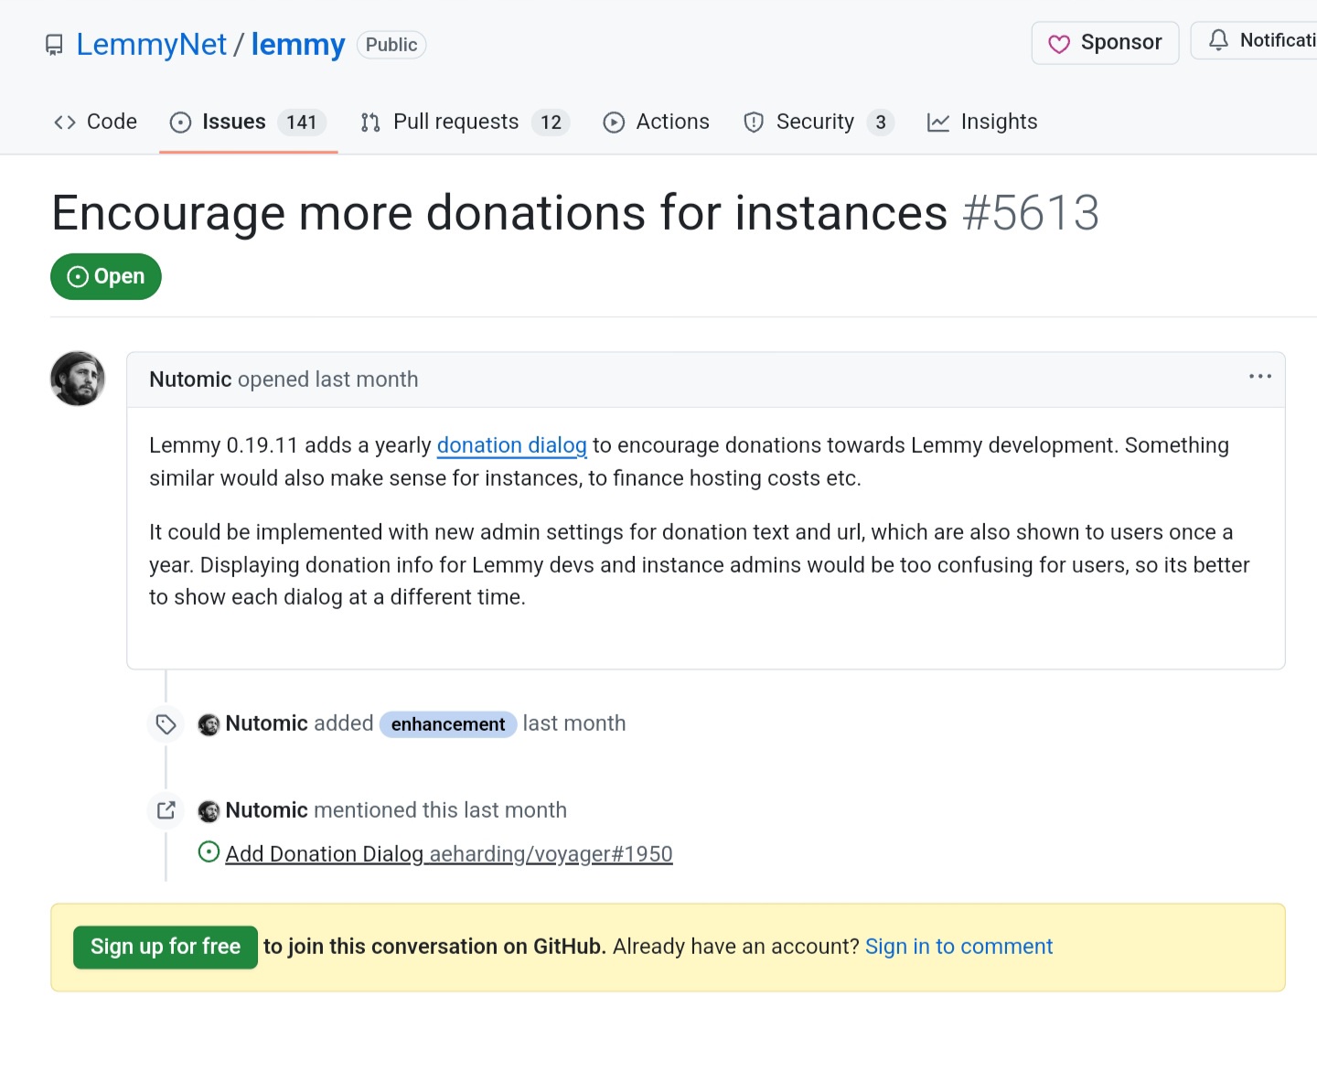
Task: Click paragraph starting 'It could be implemented'
Action: point(700,565)
